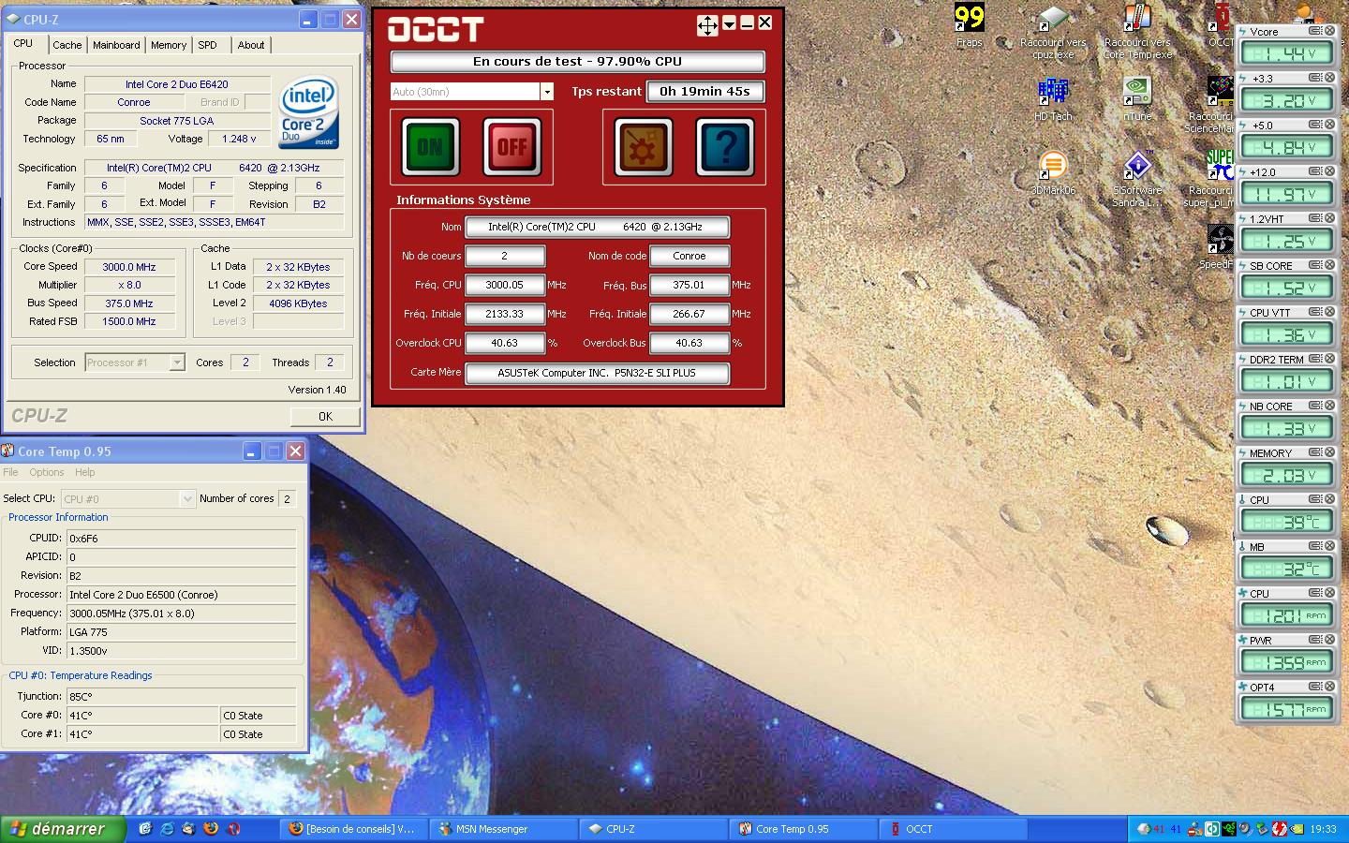Screen dimensions: 1349x843
Task: Open CPU-Z Processor #1 selection dropdown
Action: (177, 362)
